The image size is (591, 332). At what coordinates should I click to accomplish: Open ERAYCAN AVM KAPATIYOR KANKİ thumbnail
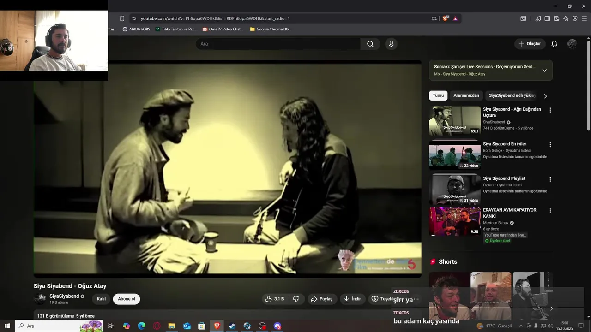[455, 221]
